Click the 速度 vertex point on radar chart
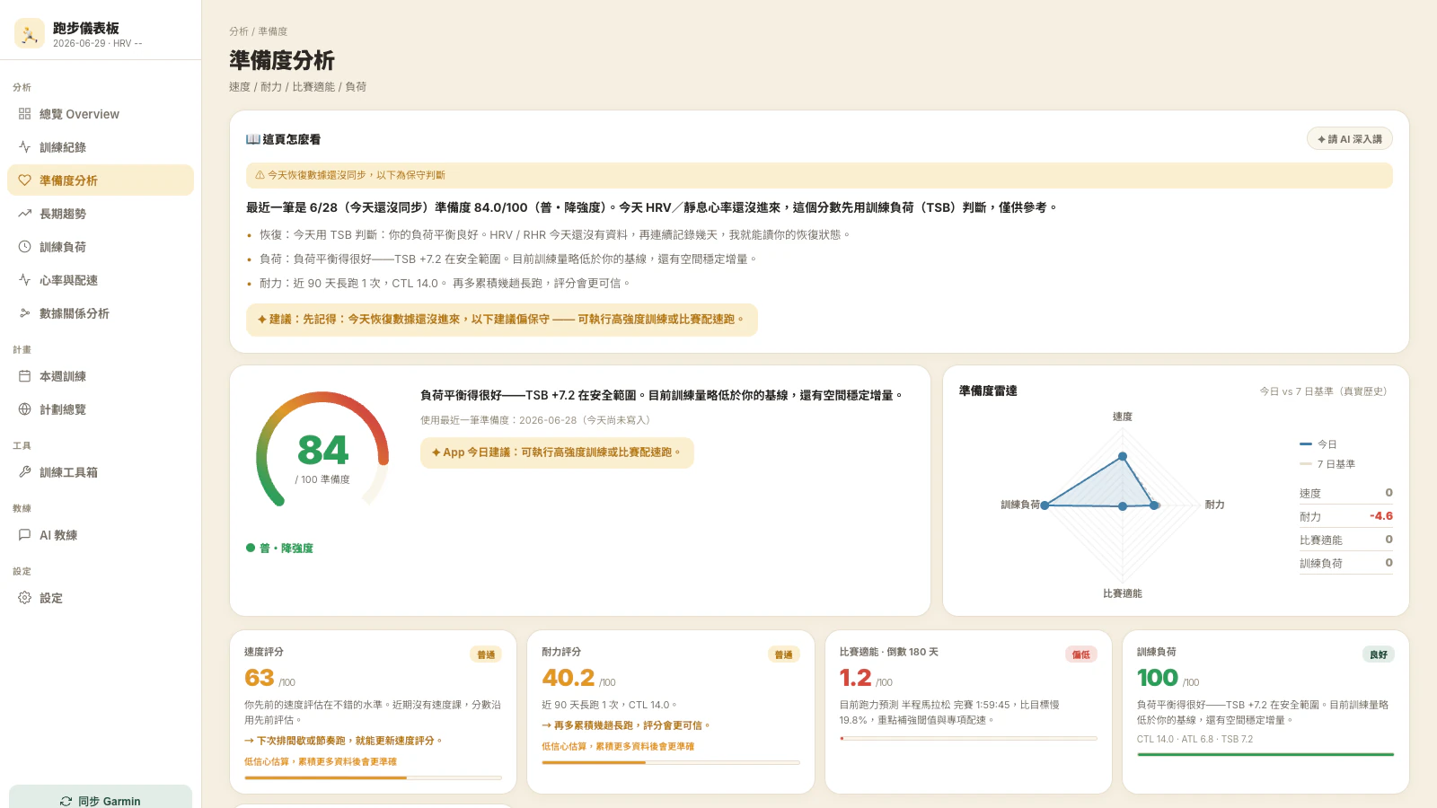Screen dimensions: 1437x808 (1123, 457)
